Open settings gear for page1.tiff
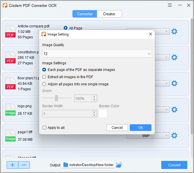 pos(174,136)
